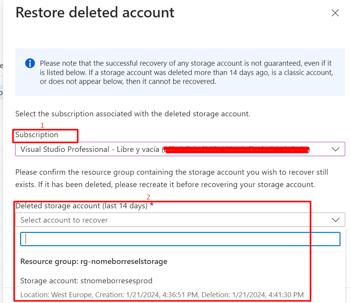
Task: Click the Location West Europe details line
Action: 162,295
